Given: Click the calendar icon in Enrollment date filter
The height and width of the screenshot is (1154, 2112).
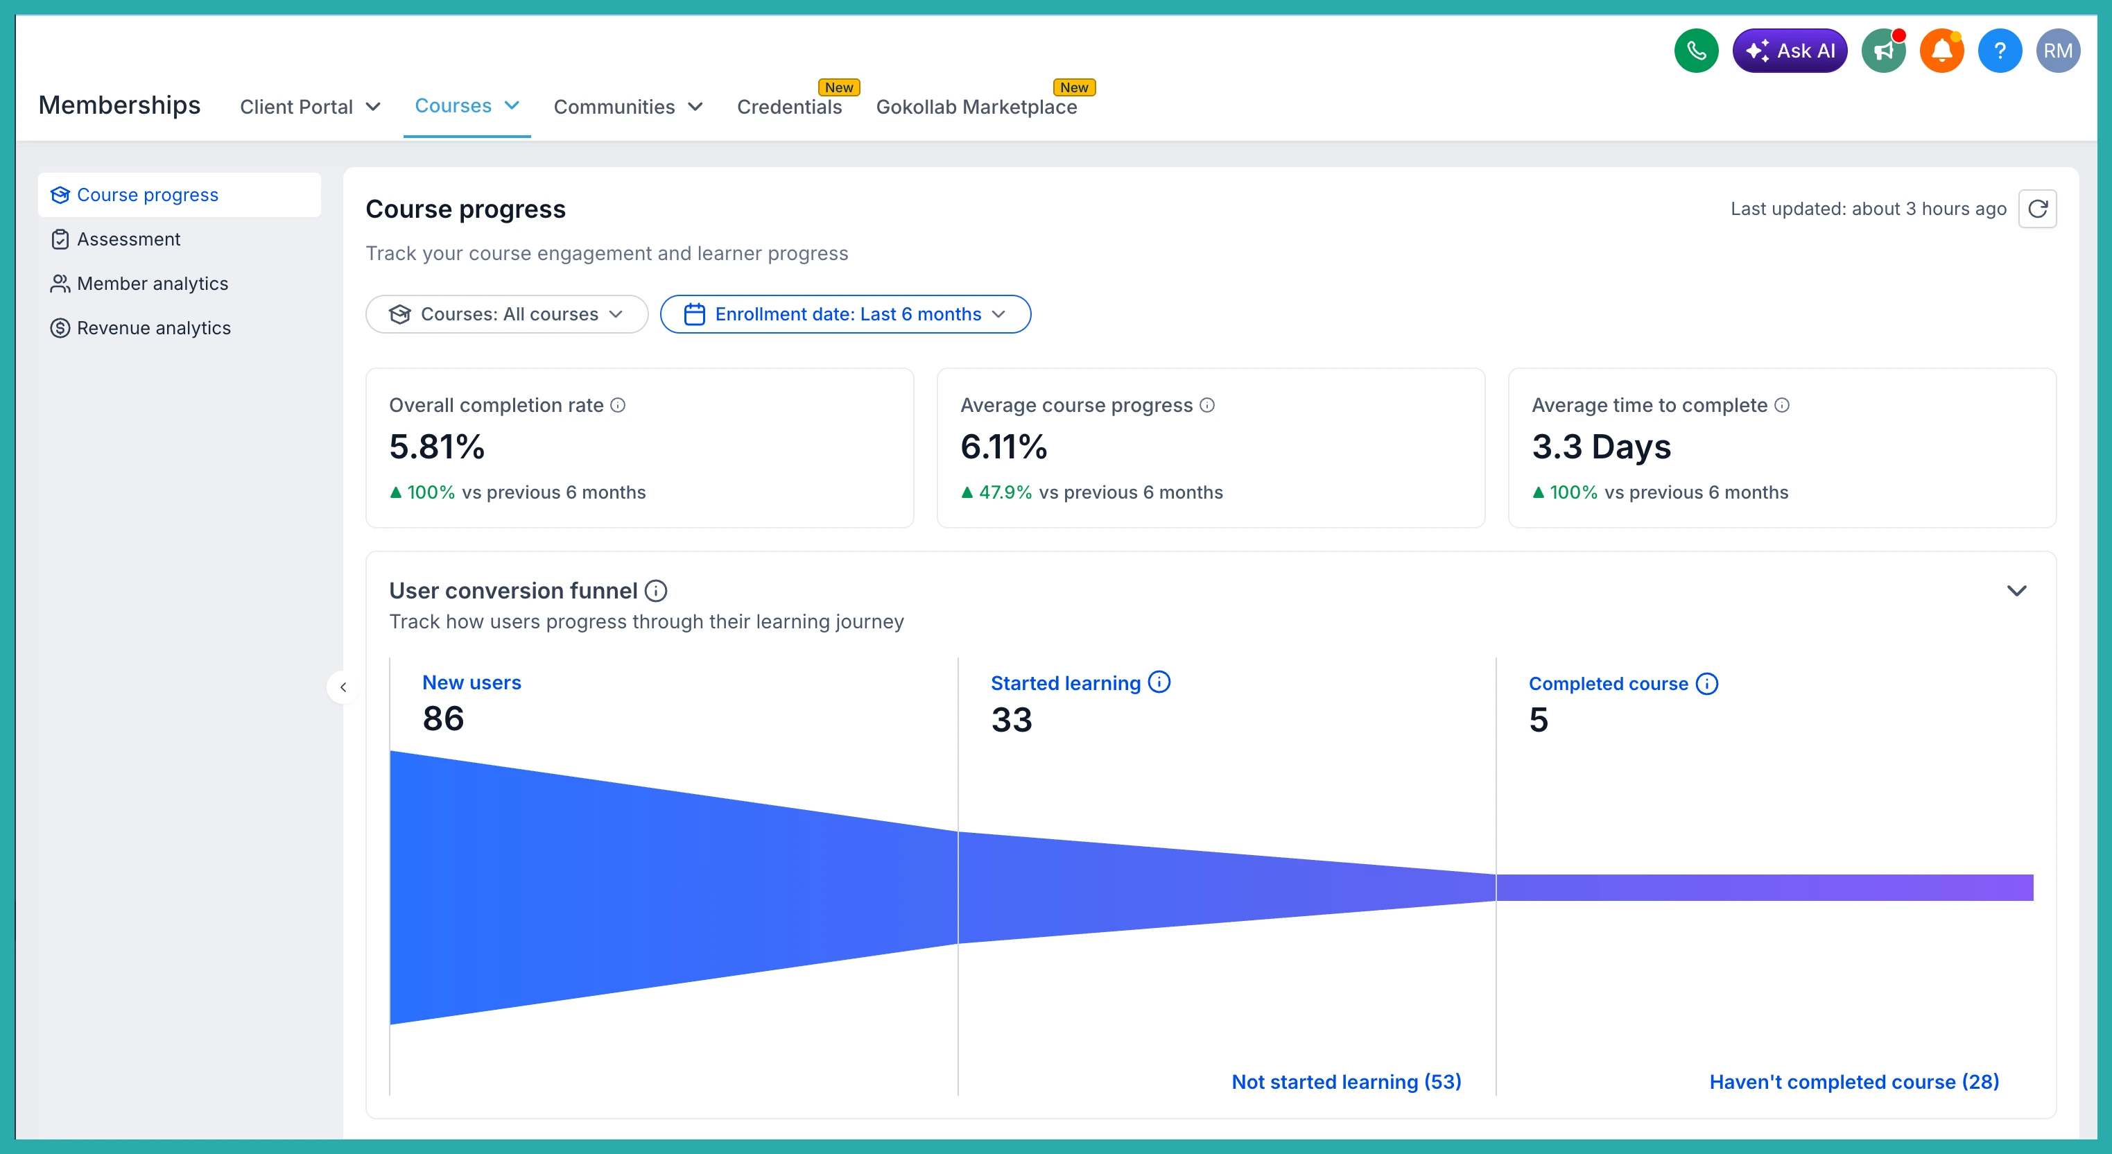Looking at the screenshot, I should point(695,315).
